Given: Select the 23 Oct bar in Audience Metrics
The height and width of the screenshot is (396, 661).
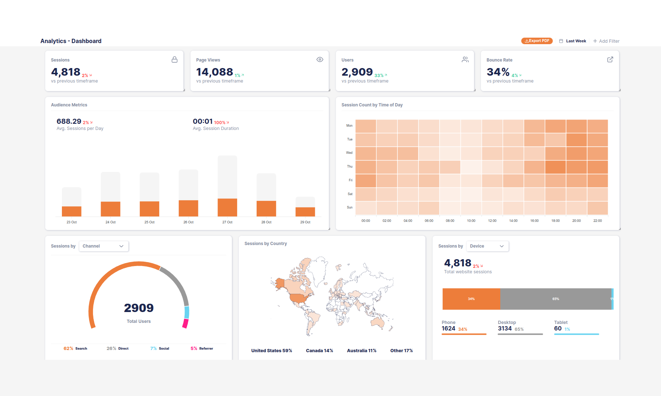Looking at the screenshot, I should (x=72, y=211).
